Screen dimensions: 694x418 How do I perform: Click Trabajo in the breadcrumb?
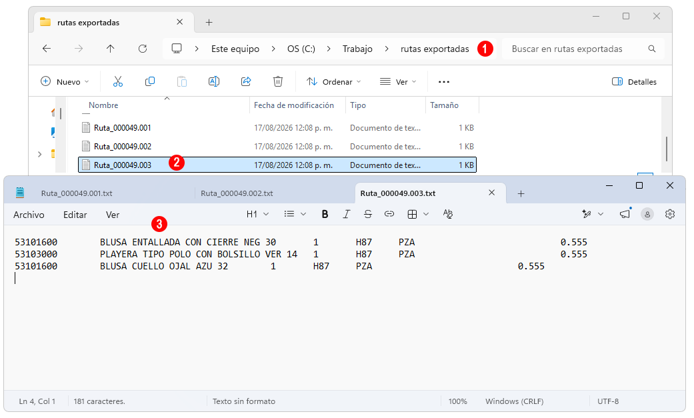pos(357,49)
